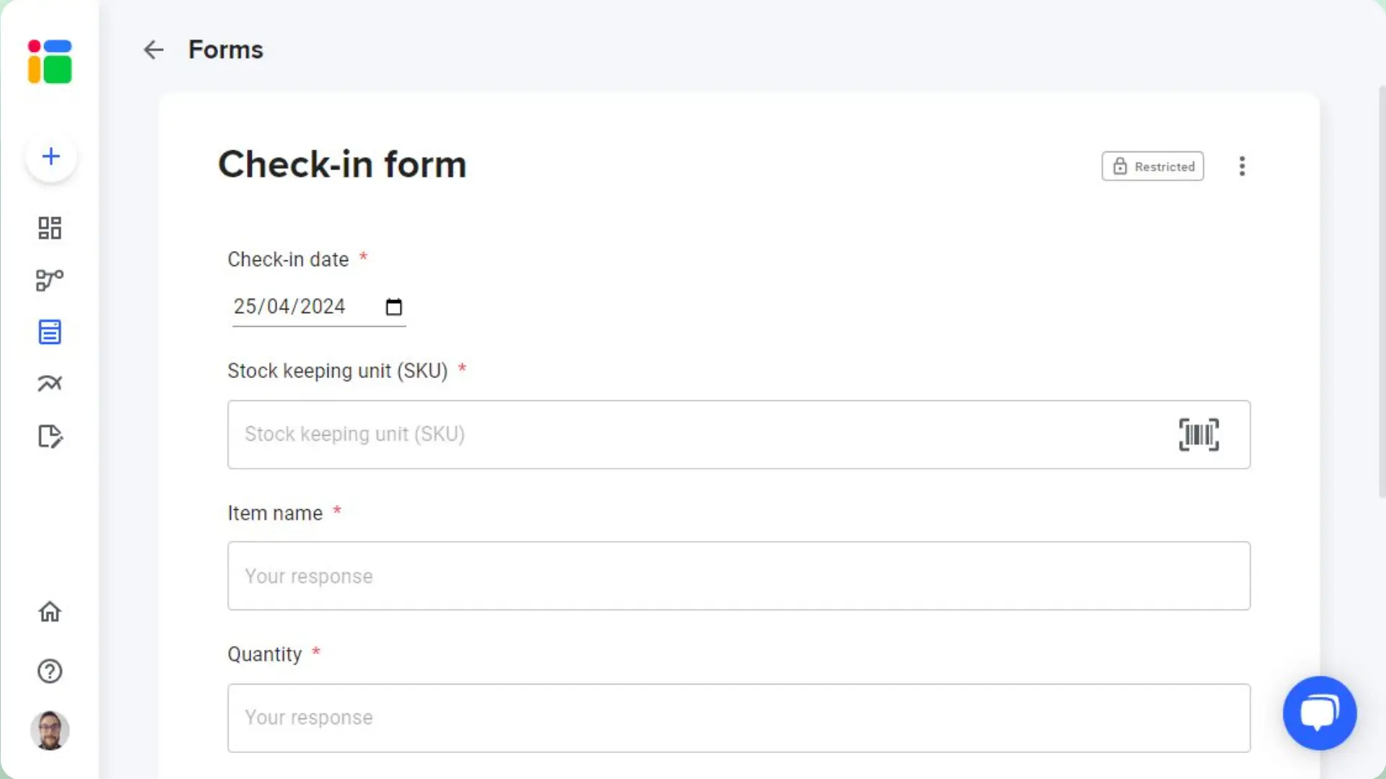The height and width of the screenshot is (779, 1386).
Task: Open the dashboard grid icon in sidebar
Action: (50, 228)
